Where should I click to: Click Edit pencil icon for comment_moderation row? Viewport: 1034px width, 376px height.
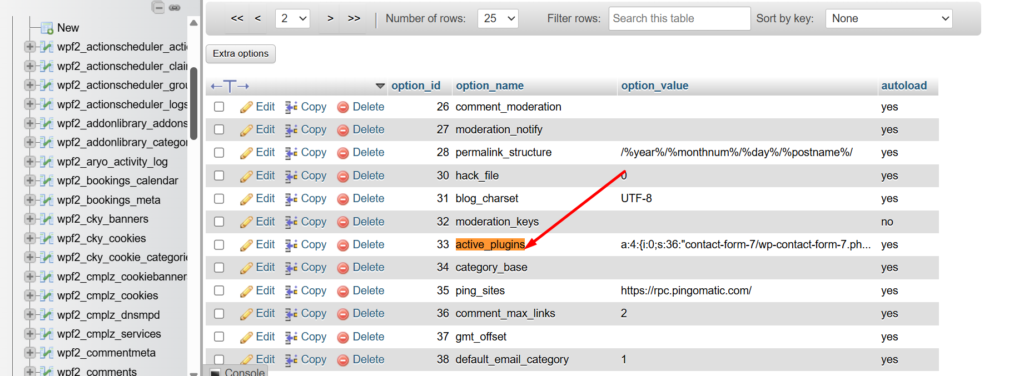(x=246, y=107)
